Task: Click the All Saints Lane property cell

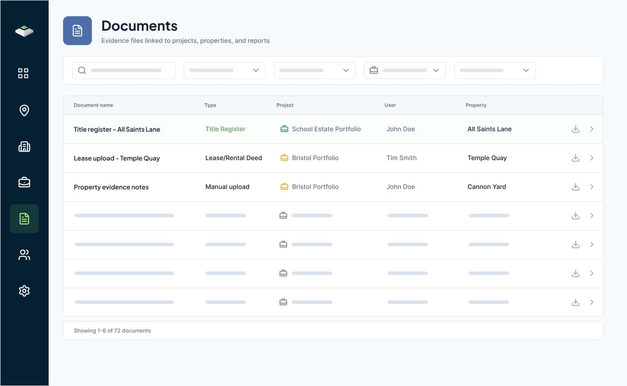Action: (490, 129)
